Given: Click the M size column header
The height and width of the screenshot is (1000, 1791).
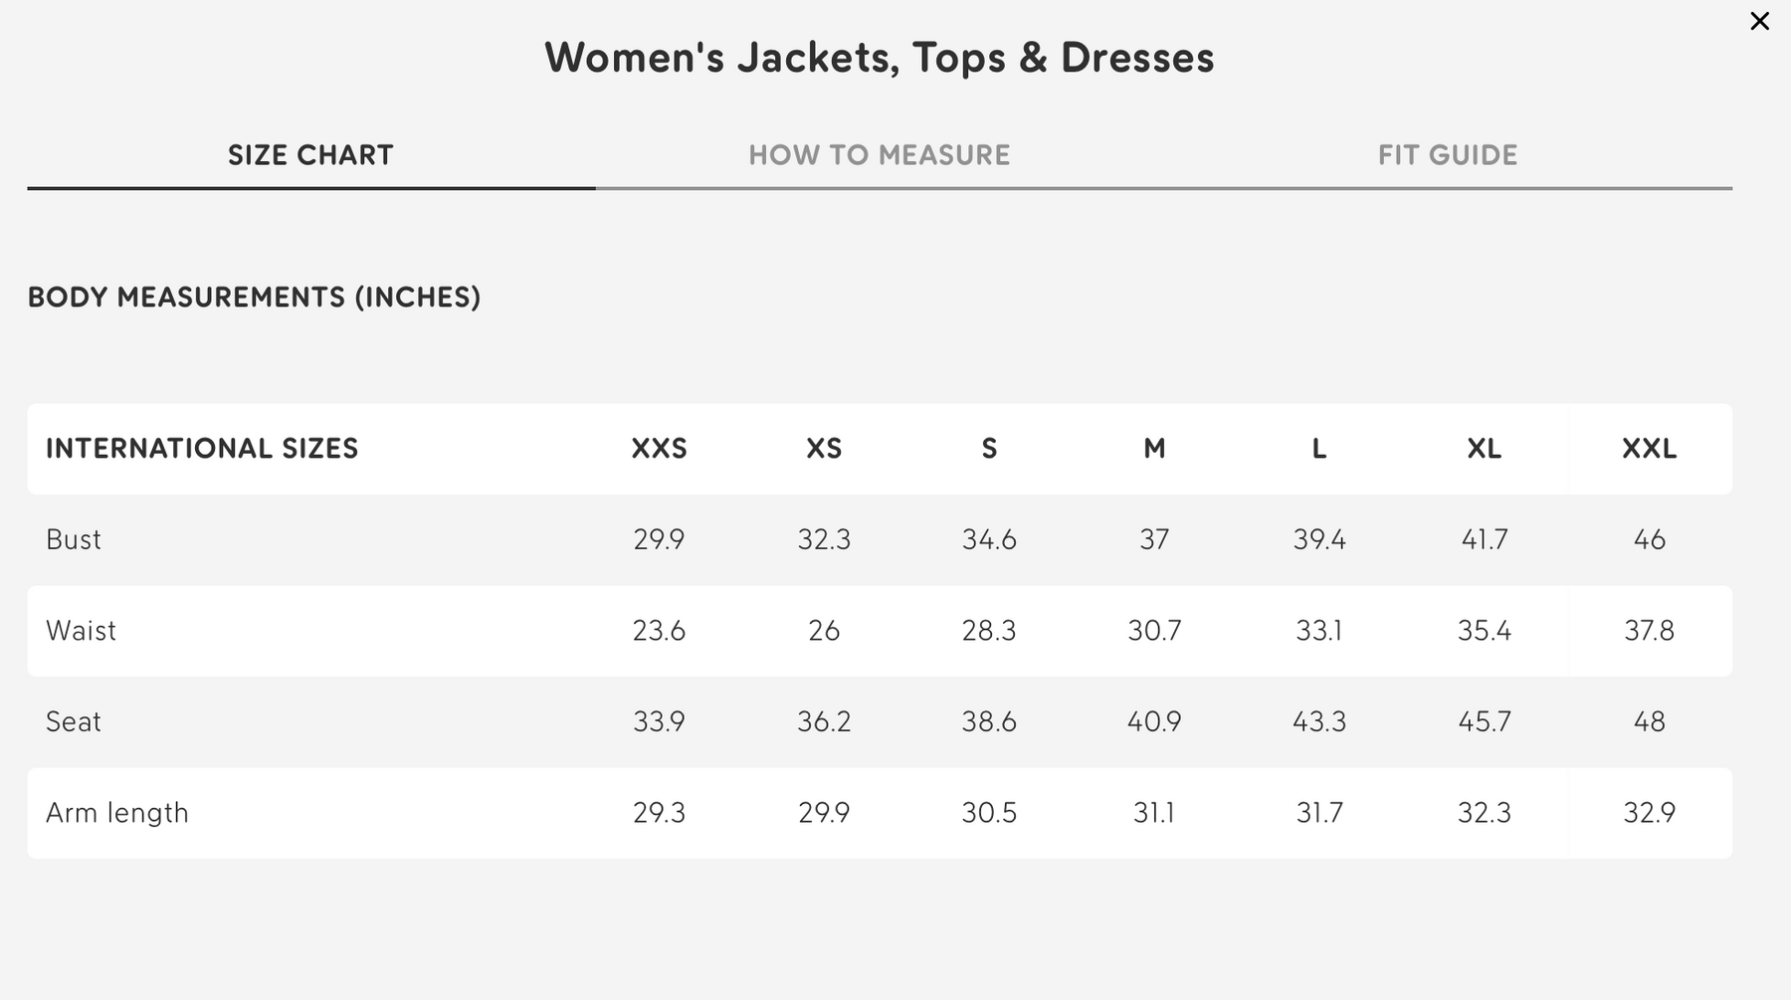Looking at the screenshot, I should coord(1154,449).
